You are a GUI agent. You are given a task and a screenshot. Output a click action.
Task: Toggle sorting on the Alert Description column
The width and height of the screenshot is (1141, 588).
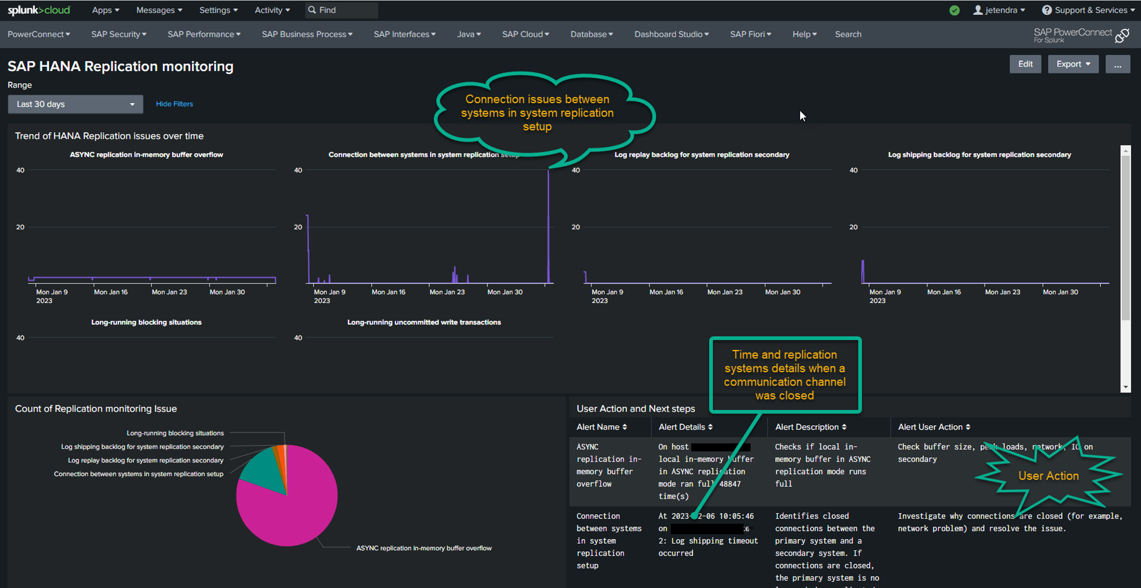coord(844,427)
